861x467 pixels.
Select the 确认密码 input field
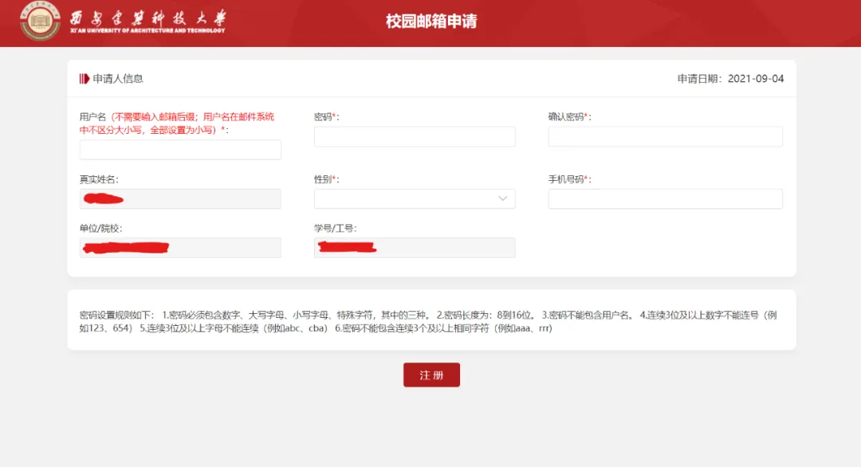point(665,137)
